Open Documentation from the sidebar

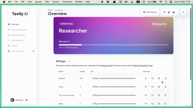(17, 51)
